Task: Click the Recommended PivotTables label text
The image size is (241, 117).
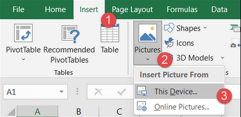Action: [x=69, y=55]
